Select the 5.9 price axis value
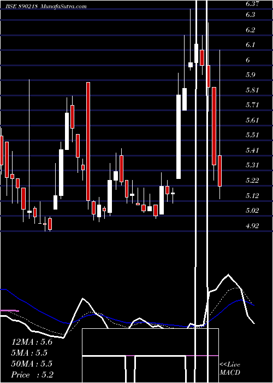Screen dimensions: 273x383 tap(251, 75)
